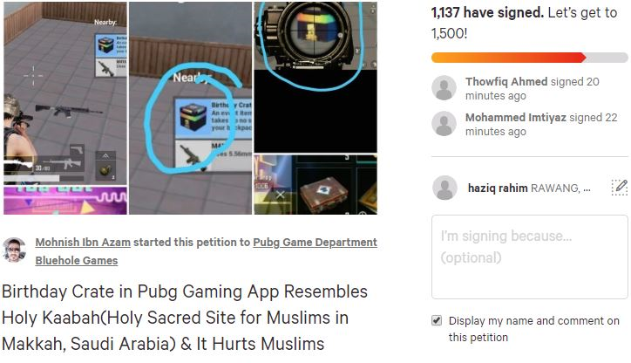Click the Birthday Crate icon in Nearby list

[193, 118]
